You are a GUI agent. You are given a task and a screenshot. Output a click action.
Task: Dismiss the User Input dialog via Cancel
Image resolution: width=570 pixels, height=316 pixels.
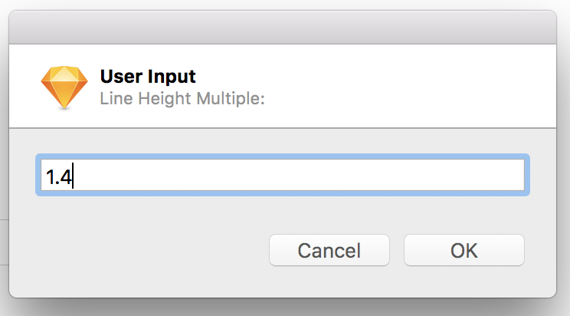329,250
